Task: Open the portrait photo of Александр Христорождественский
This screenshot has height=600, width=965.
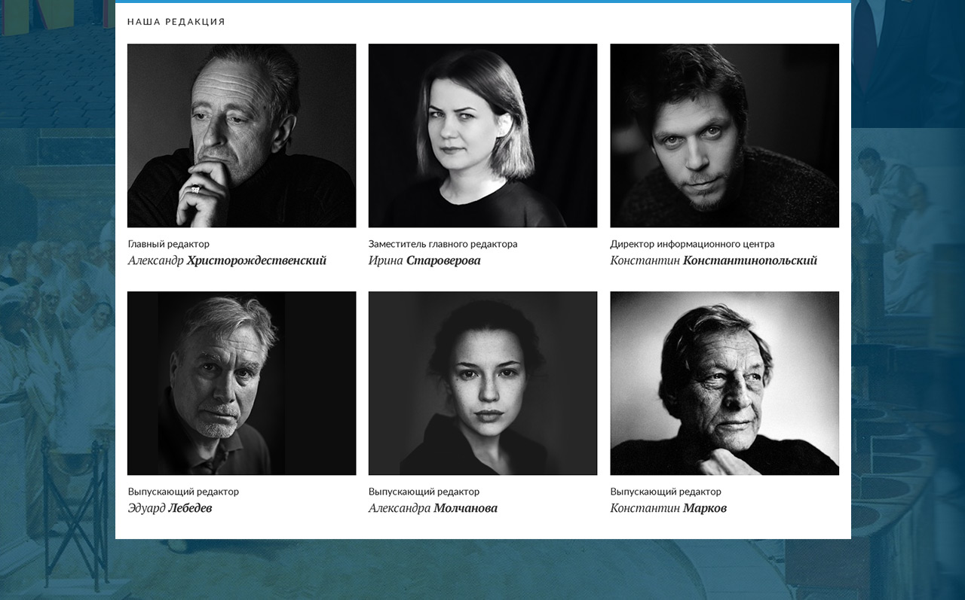Action: 241,136
